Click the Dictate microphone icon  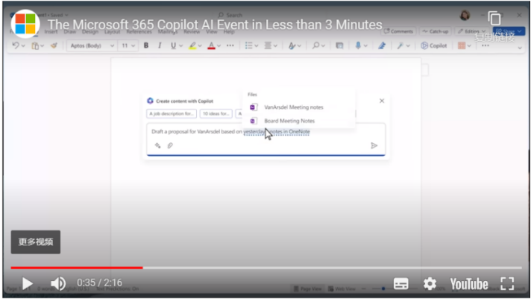coord(358,45)
